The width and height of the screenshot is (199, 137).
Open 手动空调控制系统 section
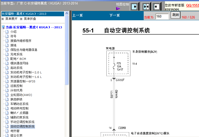[22, 122]
